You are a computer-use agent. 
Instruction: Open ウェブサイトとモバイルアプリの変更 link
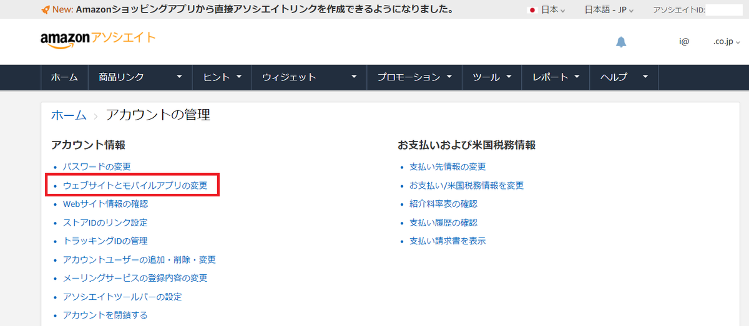tap(135, 185)
